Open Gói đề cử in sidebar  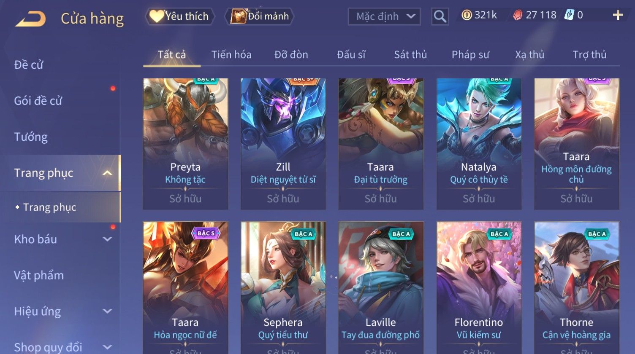tap(38, 101)
